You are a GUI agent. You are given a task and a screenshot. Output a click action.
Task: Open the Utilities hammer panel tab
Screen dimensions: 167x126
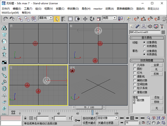pos(162,26)
